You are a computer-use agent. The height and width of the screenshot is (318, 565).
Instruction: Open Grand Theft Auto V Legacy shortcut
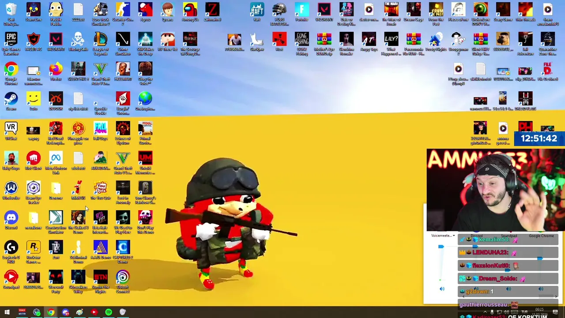coord(123,163)
